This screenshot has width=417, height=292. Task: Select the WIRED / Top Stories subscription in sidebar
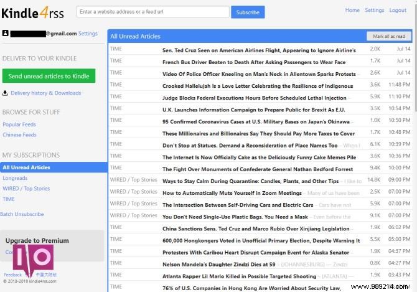pos(26,189)
